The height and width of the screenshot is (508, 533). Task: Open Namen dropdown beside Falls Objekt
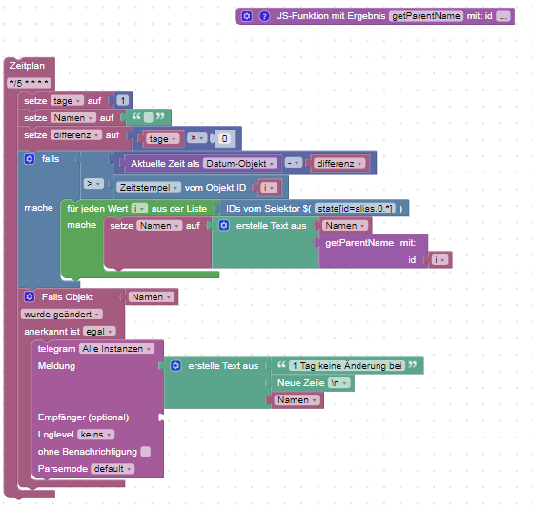pyautogui.click(x=152, y=297)
